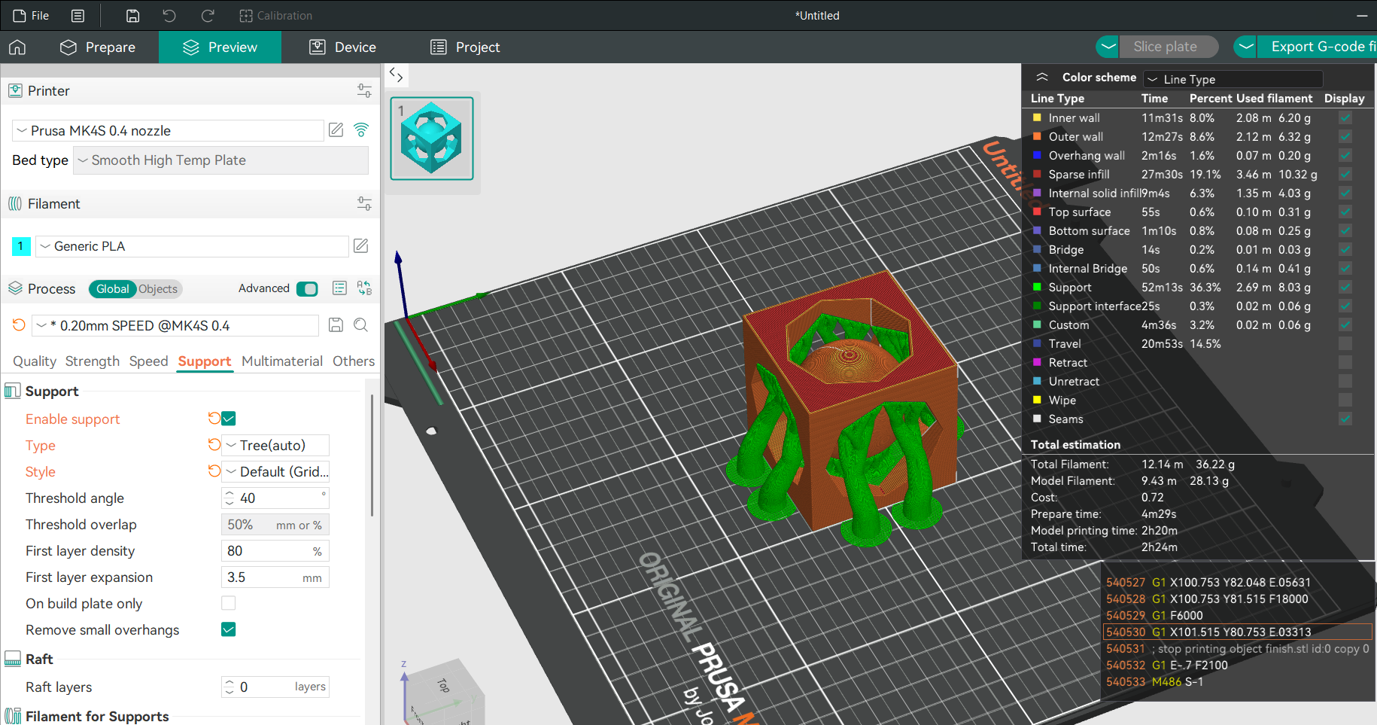This screenshot has height=725, width=1377.
Task: Edit the Generic PLA filament preset
Action: (x=361, y=246)
